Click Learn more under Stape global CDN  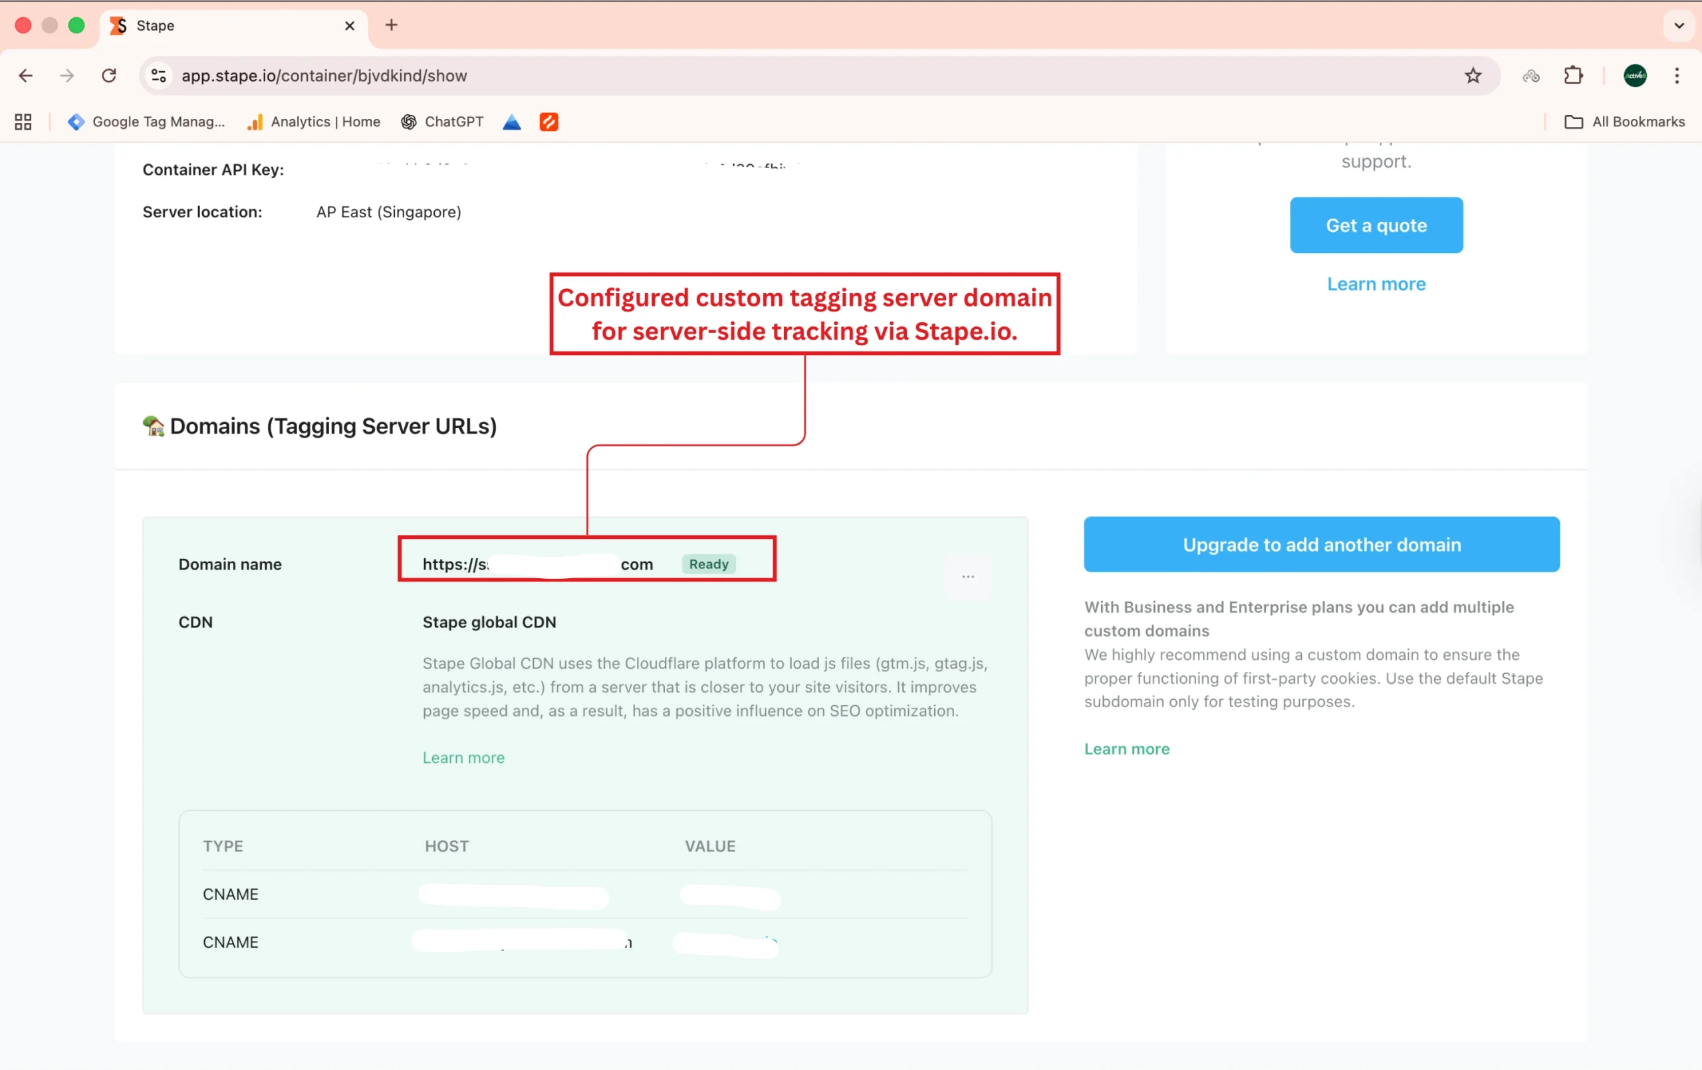pyautogui.click(x=463, y=758)
